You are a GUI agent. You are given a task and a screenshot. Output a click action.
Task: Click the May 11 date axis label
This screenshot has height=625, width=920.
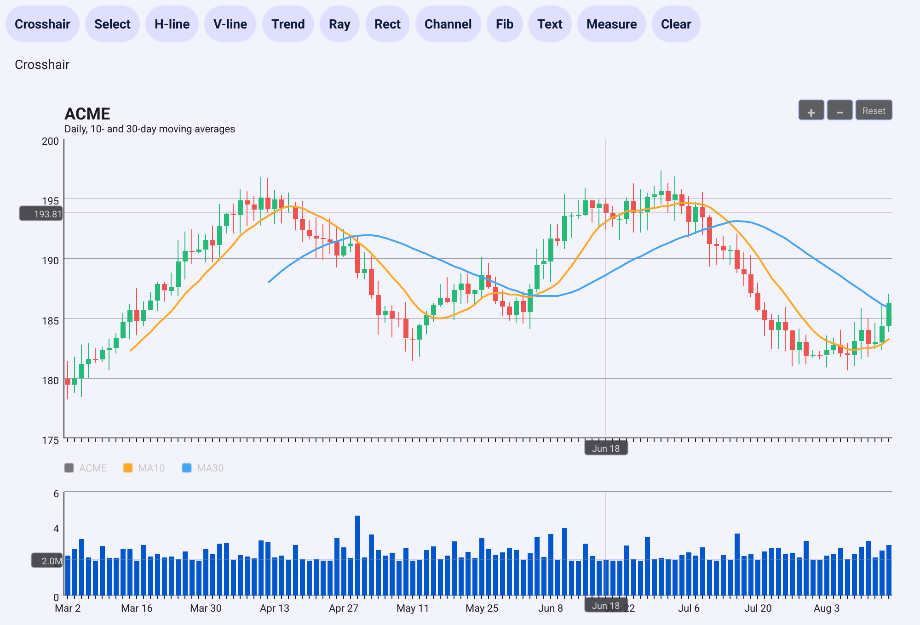click(x=413, y=608)
